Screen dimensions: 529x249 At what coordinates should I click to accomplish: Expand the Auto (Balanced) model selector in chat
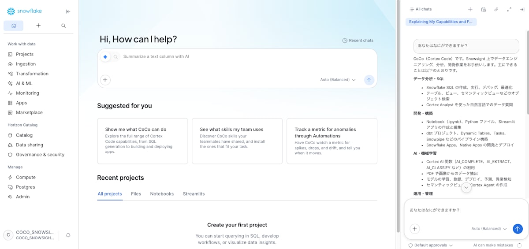[x=489, y=229]
